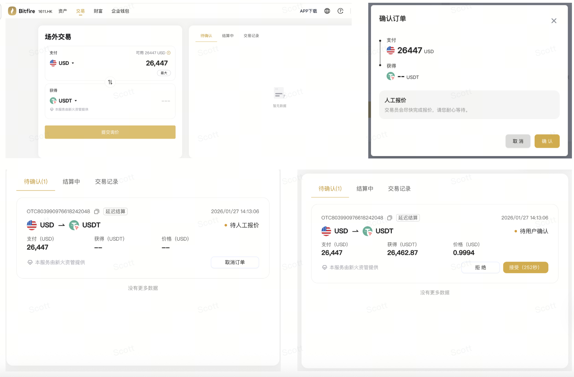The height and width of the screenshot is (377, 574).
Task: Swap currencies with the exchange arrows icon
Action: coord(110,82)
